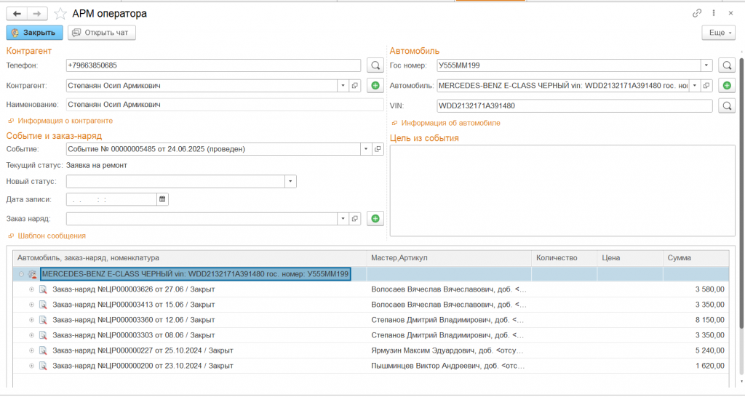Navigate back with the left arrow
The width and height of the screenshot is (745, 397).
pos(17,14)
